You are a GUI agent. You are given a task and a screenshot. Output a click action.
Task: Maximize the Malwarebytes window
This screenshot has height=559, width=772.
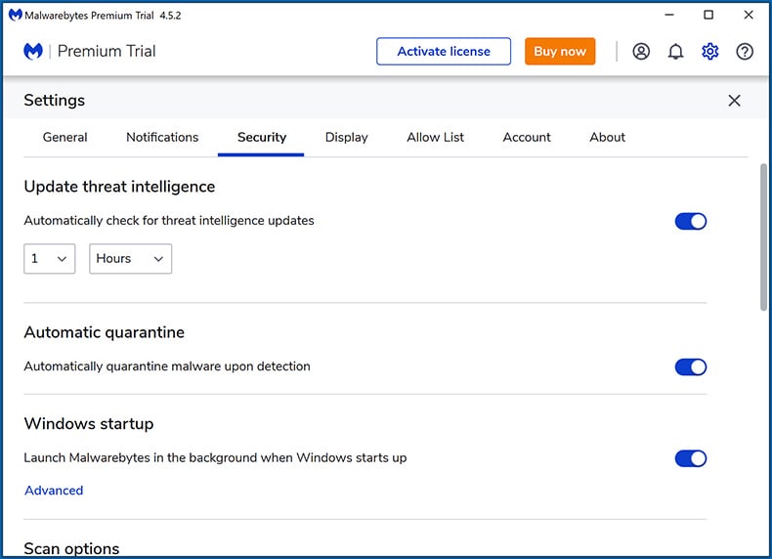[708, 15]
